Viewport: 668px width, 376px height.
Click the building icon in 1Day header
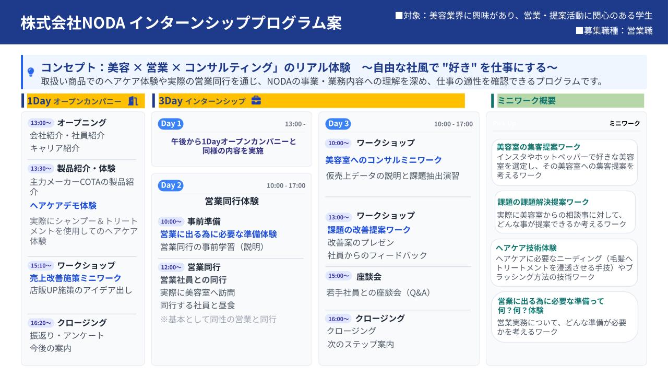coord(133,101)
